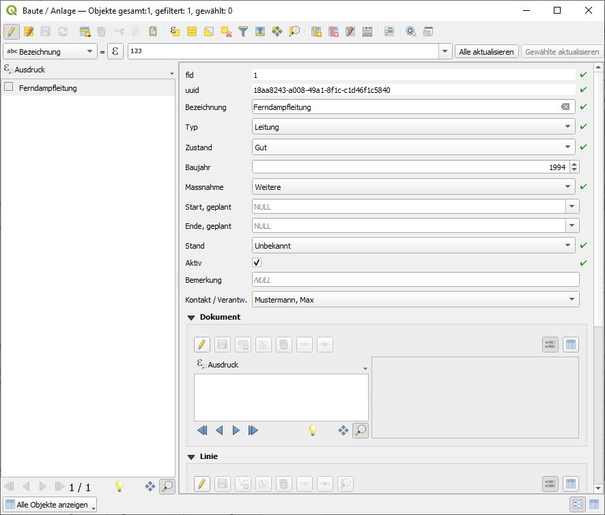The image size is (605, 515).
Task: Click the conditional formatting icon
Action: coord(389,31)
